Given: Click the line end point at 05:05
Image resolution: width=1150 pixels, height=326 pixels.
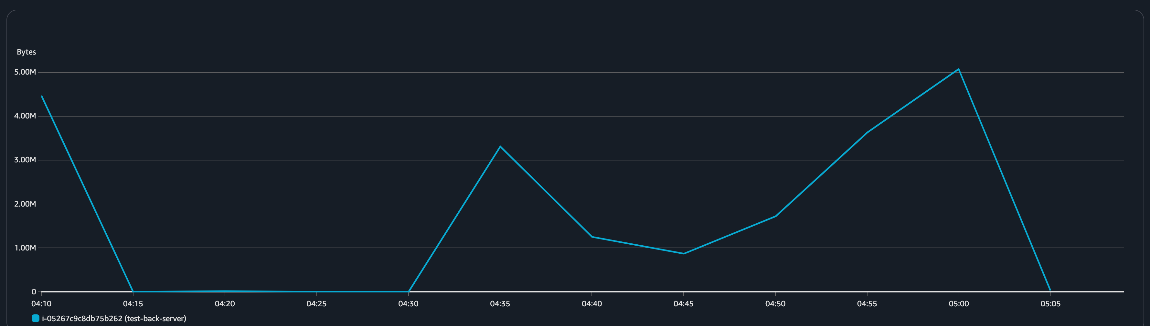Looking at the screenshot, I should [1050, 290].
